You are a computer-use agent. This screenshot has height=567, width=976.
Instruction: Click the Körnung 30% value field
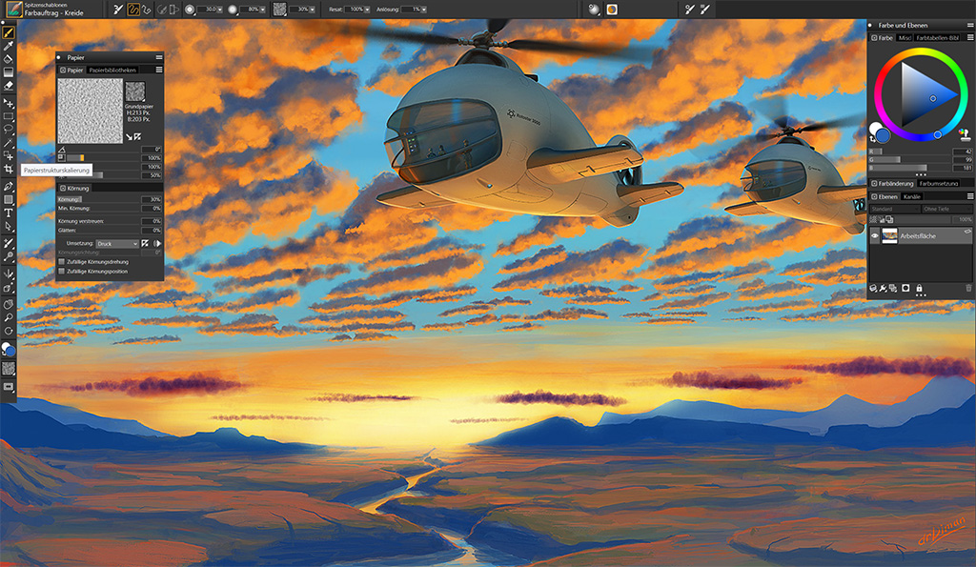(x=152, y=199)
